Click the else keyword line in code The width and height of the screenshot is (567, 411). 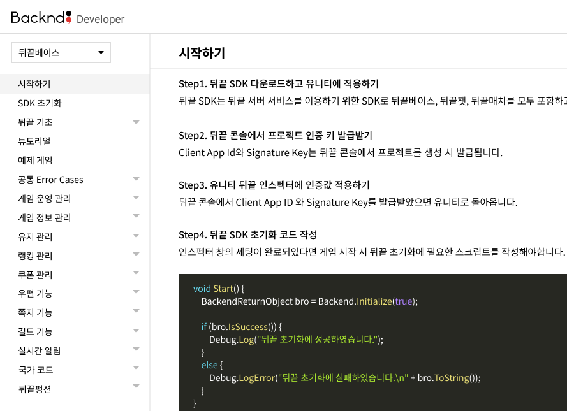(x=212, y=365)
